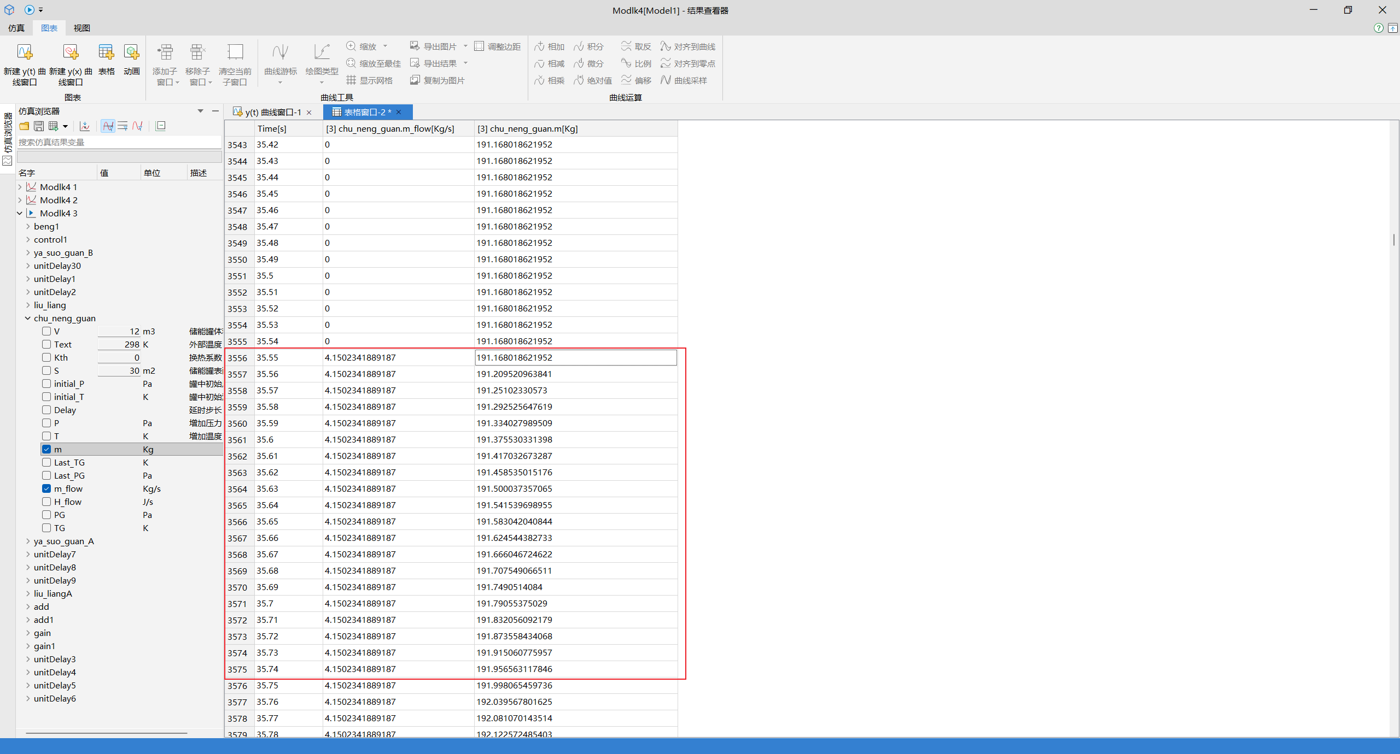Screen dimensions: 1400x754
Task: Click the 偏移 offset button
Action: [x=637, y=80]
